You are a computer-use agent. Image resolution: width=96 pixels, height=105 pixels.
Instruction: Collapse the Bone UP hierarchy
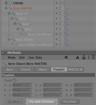(x=9, y=14)
